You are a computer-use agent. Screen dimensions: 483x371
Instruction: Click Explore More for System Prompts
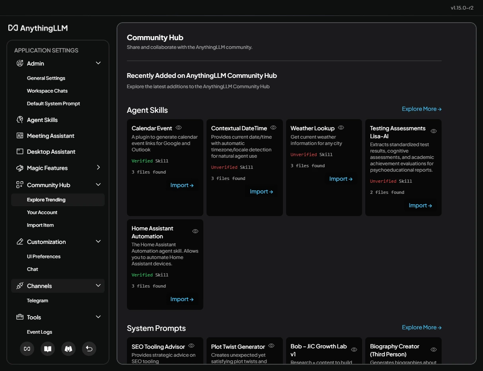click(x=422, y=327)
